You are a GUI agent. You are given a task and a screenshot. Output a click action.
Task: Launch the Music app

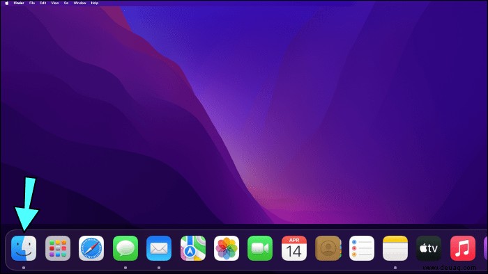tap(462, 248)
